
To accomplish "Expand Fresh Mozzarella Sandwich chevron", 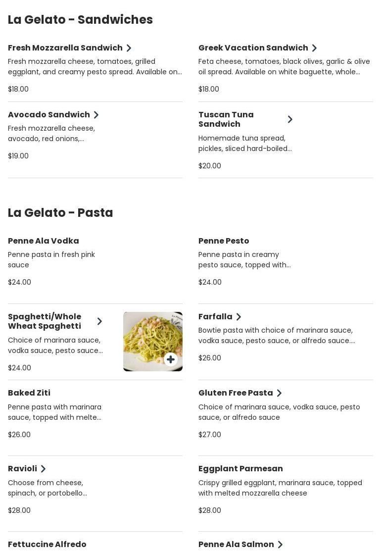I will [x=129, y=48].
